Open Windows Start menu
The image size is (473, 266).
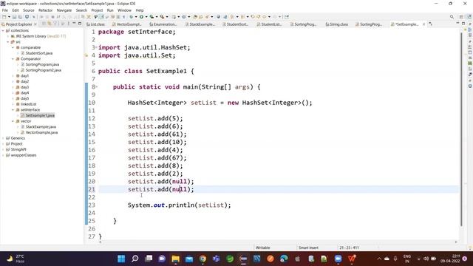coord(121,259)
